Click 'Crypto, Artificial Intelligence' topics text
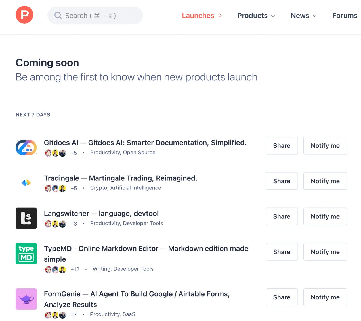This screenshot has height=321, width=361. click(x=125, y=188)
